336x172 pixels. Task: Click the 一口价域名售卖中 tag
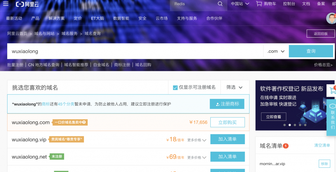click(70, 122)
